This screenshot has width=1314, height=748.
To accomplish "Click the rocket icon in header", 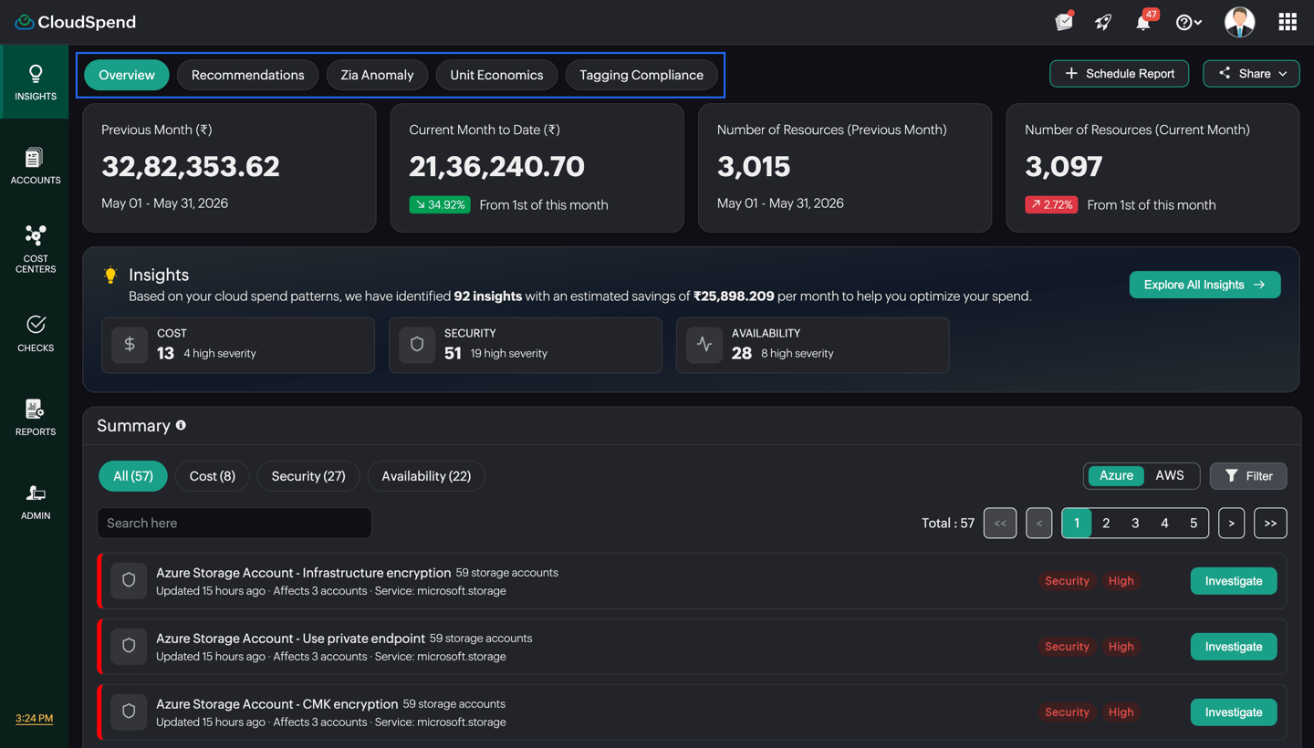I will [1103, 22].
